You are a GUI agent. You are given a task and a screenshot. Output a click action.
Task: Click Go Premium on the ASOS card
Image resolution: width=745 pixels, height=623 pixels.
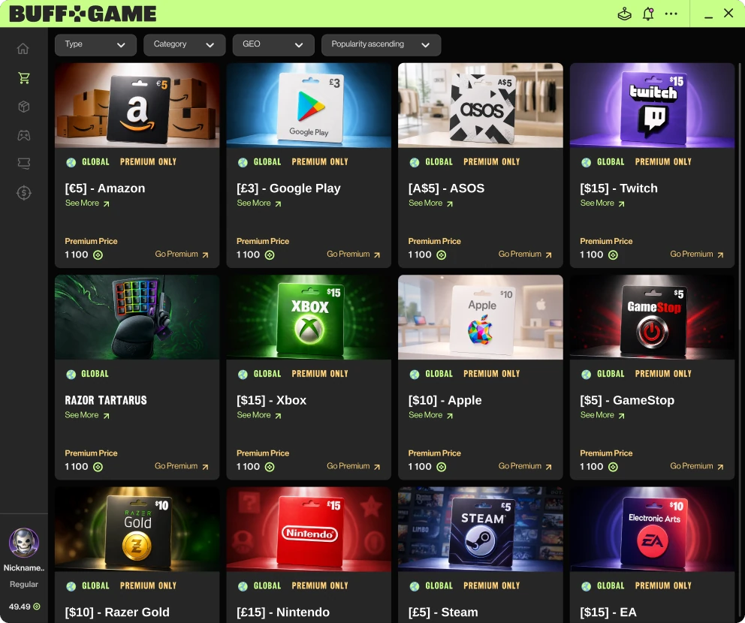525,254
